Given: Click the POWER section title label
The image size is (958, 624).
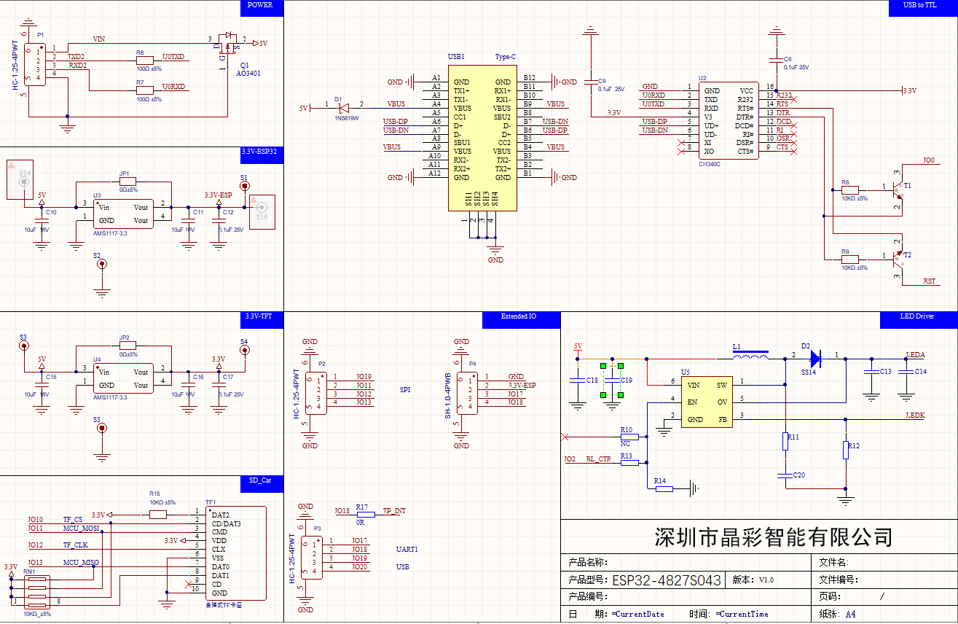Looking at the screenshot, I should pos(261,6).
